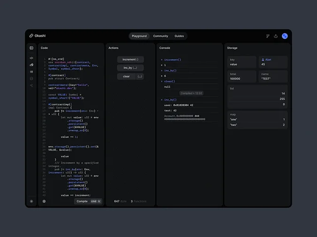The width and height of the screenshot is (317, 237).
Task: Click console output 'null'
Action: [x=167, y=87]
